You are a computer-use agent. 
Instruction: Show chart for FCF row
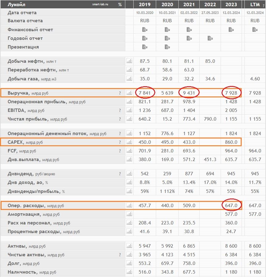129,151
